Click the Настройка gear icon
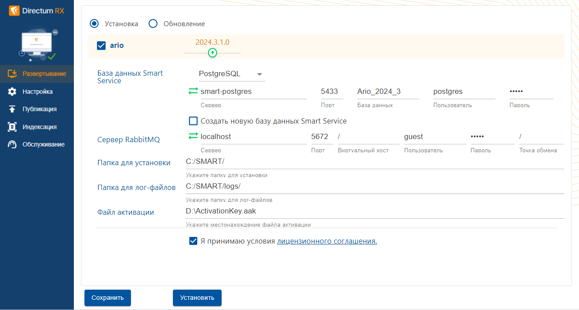579x310 pixels. (12, 92)
